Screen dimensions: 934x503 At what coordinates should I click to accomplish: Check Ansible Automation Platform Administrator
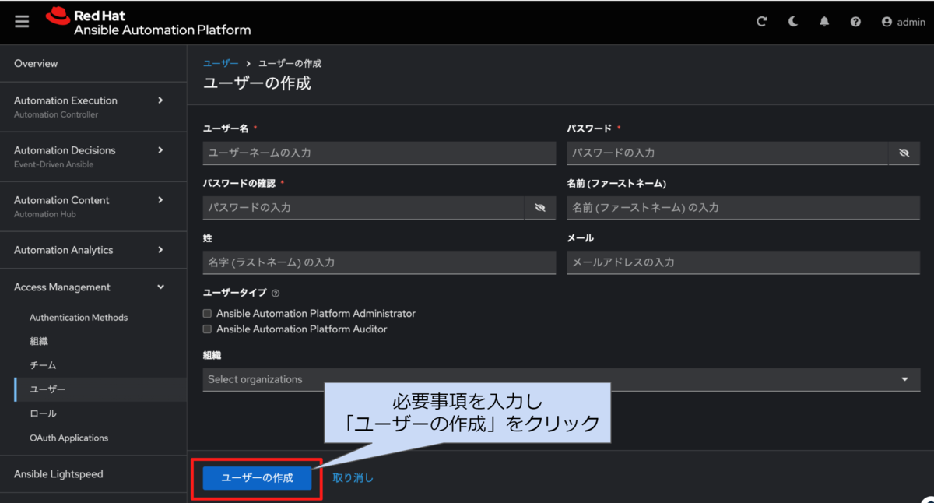pos(207,313)
